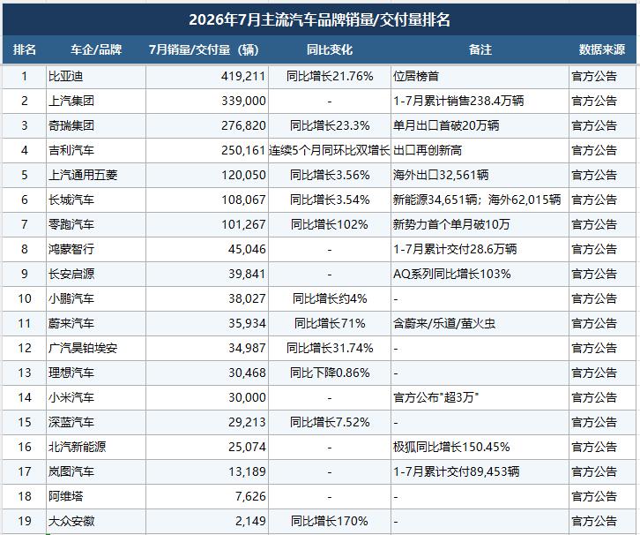Click the cell '连续5个月同环比双增长'
The height and width of the screenshot is (535, 640).
click(330, 150)
